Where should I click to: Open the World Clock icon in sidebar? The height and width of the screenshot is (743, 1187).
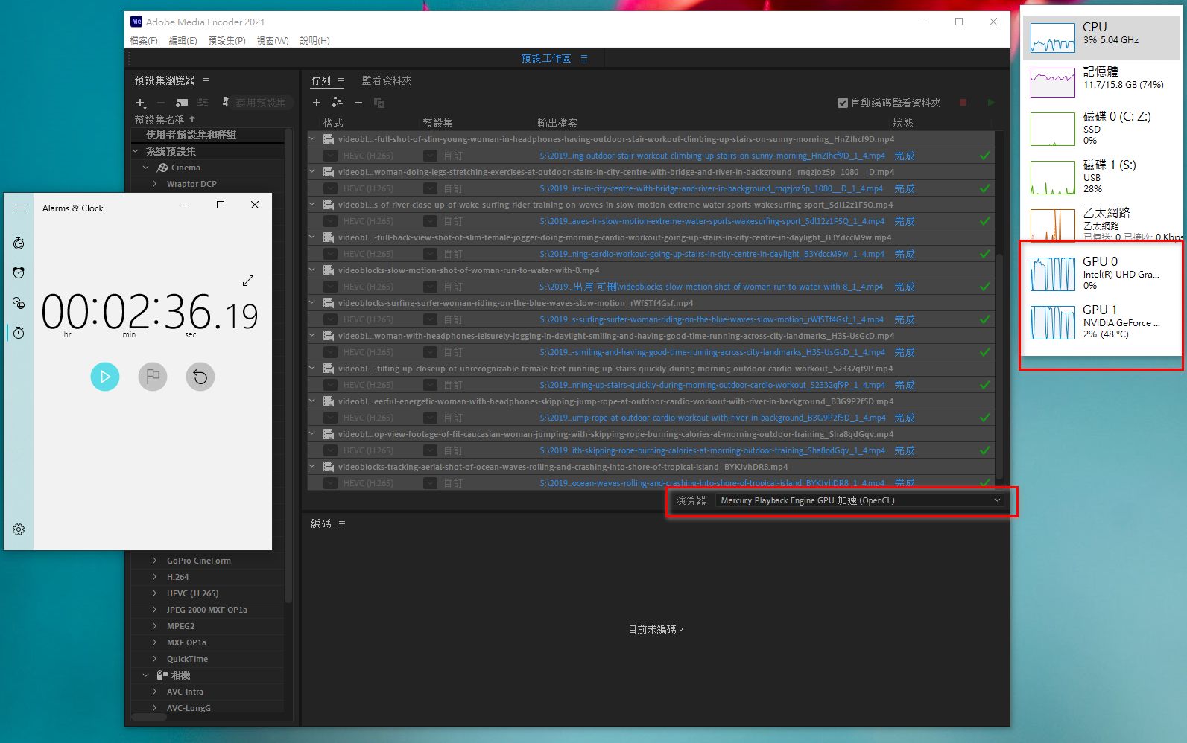tap(19, 303)
